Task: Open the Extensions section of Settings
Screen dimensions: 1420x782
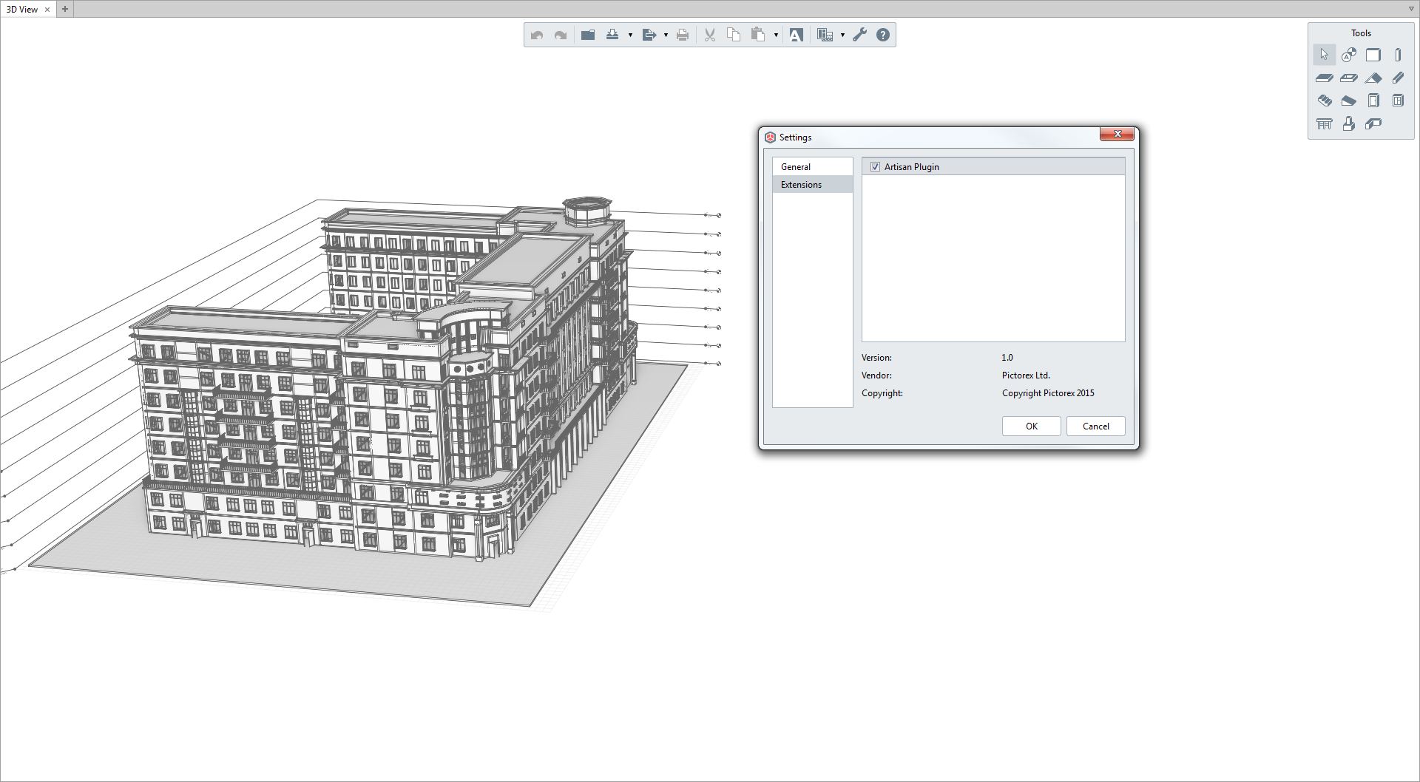Action: click(801, 184)
